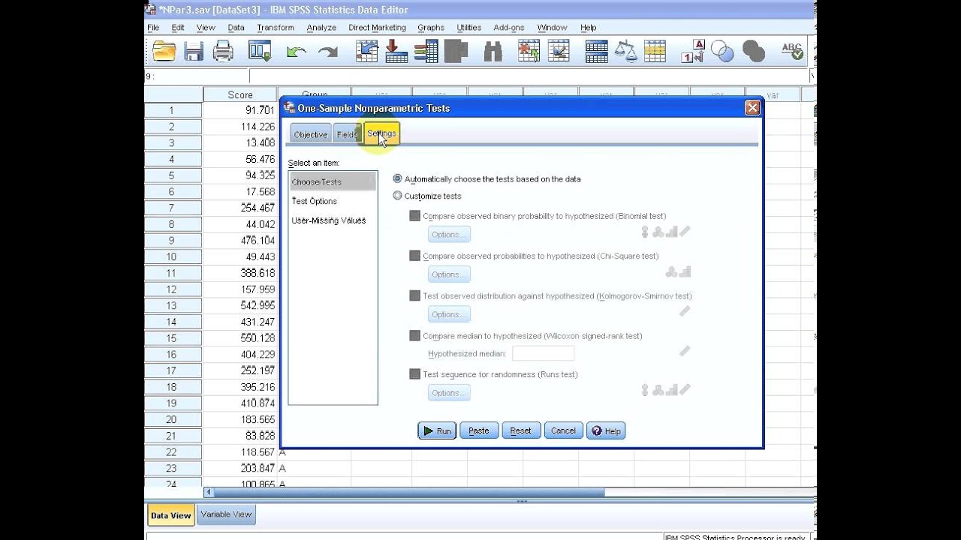Image resolution: width=961 pixels, height=540 pixels.
Task: Open the File menu
Action: (x=153, y=28)
